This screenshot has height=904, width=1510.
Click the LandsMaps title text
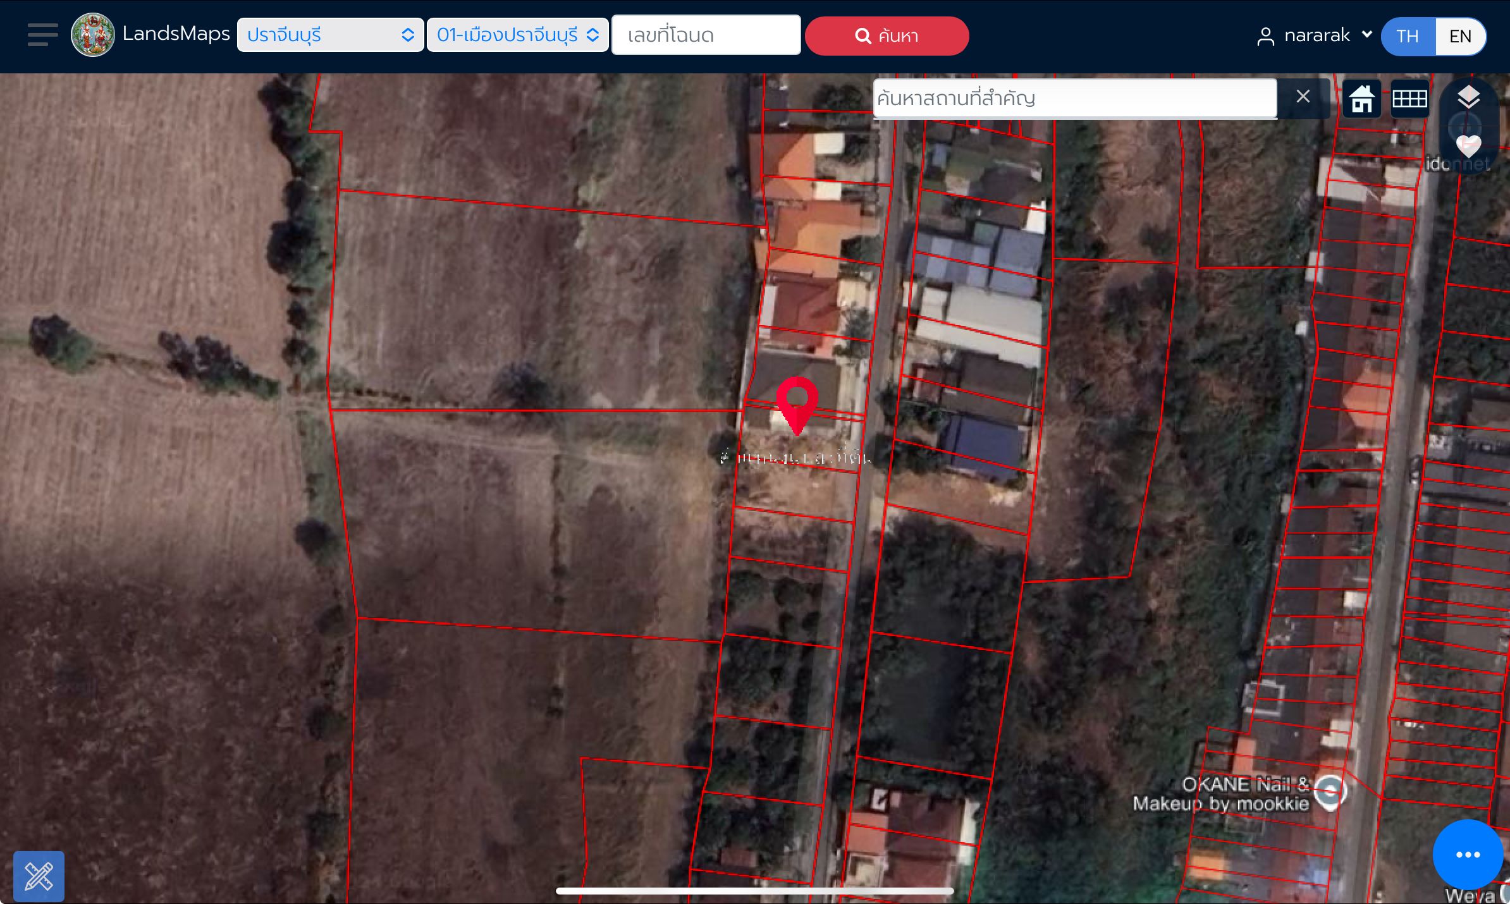[176, 34]
